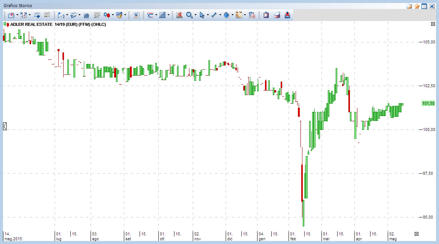Click the bottom-right X box on time axis
Screen dimensions: 439x244
417,234
